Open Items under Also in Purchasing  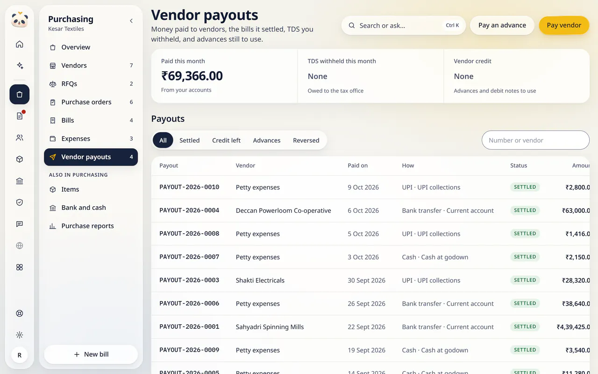(91, 189)
